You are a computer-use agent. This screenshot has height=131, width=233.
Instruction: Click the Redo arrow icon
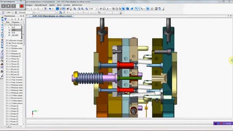click(53, 9)
